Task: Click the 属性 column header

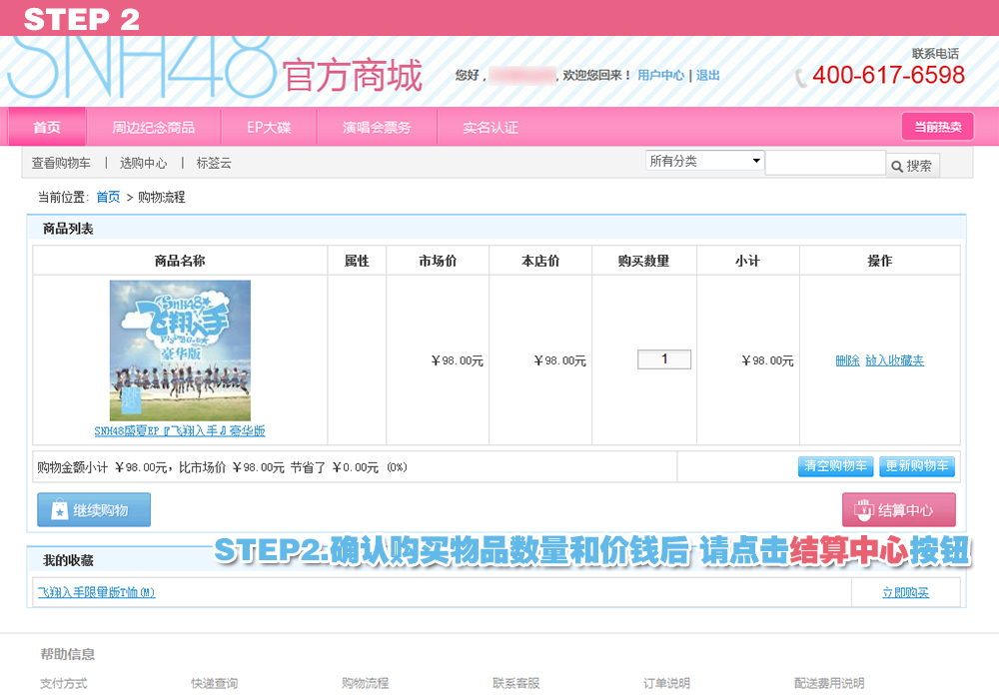Action: [x=357, y=261]
